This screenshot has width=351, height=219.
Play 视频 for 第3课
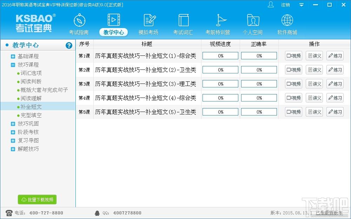294,84
